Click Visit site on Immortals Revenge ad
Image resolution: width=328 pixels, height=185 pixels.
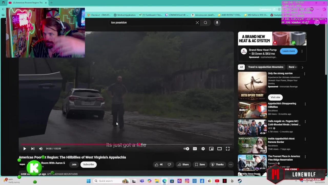[275, 97]
